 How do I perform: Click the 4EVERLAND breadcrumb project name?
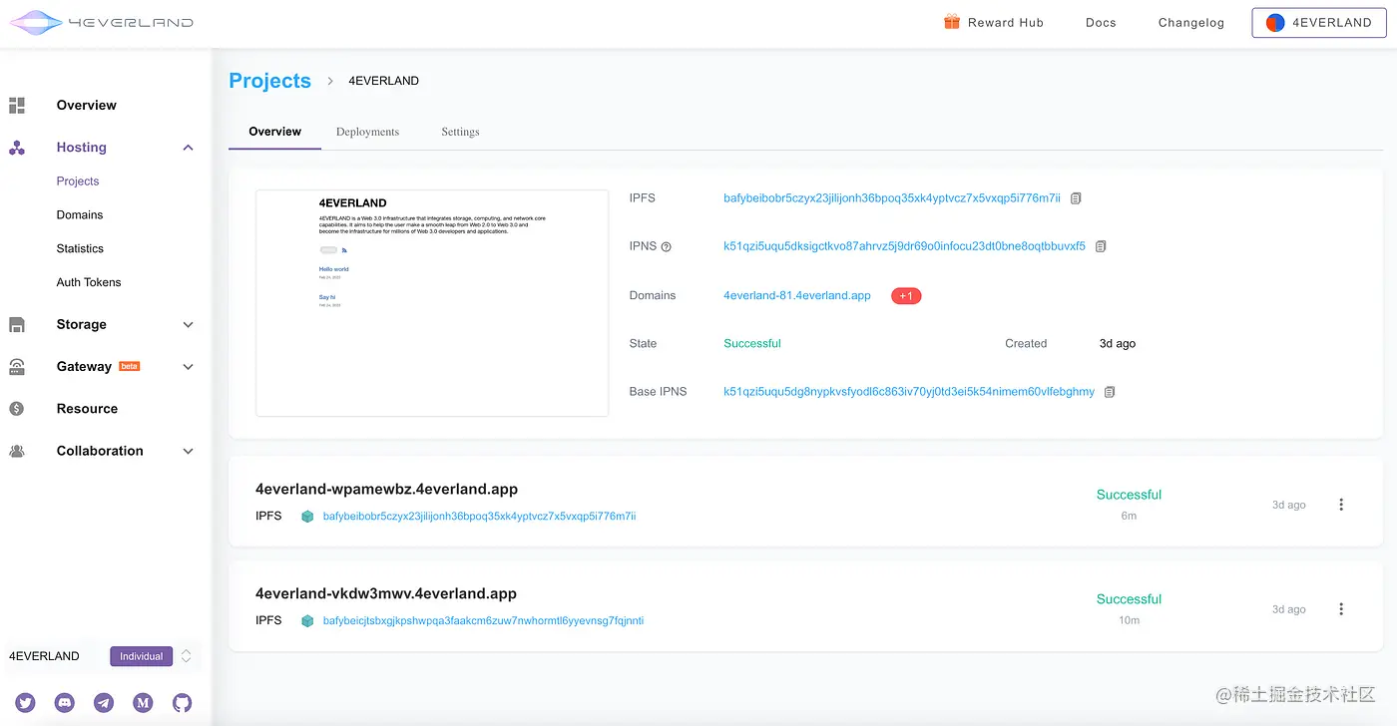coord(383,81)
